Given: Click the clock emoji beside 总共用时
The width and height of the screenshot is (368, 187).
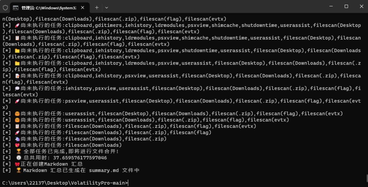Looking at the screenshot, I should click(19, 158).
